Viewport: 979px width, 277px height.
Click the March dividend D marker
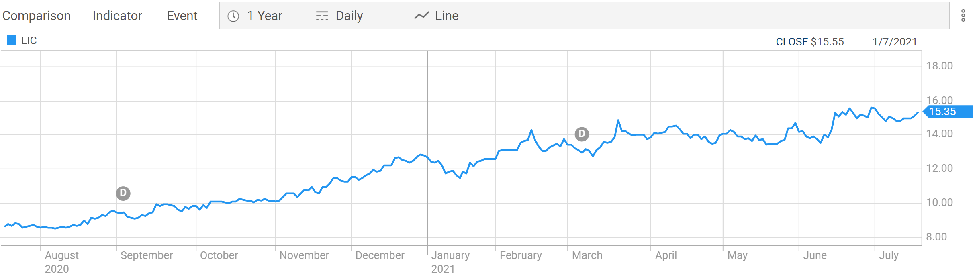582,134
